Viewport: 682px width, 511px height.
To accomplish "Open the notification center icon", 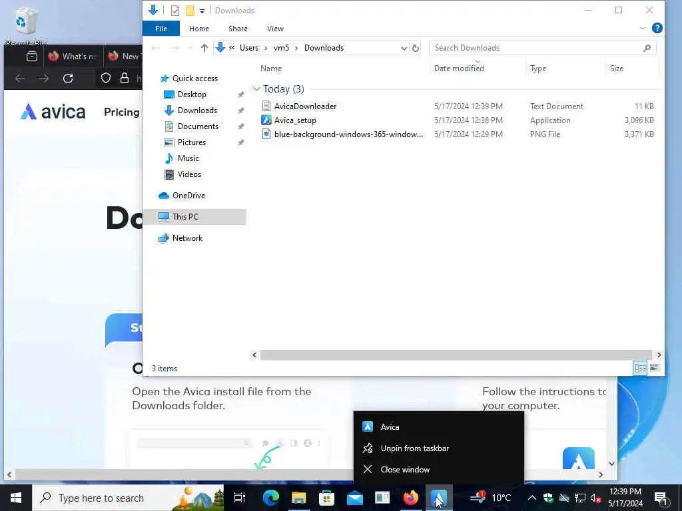I will pyautogui.click(x=661, y=498).
